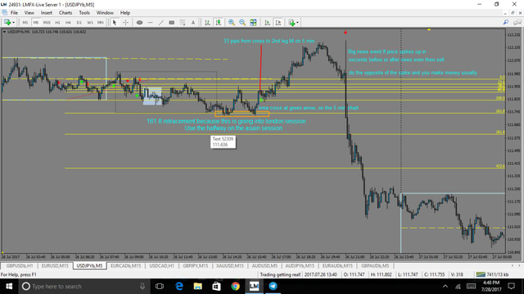Switch timeframe to M5
This screenshot has width=524, height=294.
pos(36,23)
